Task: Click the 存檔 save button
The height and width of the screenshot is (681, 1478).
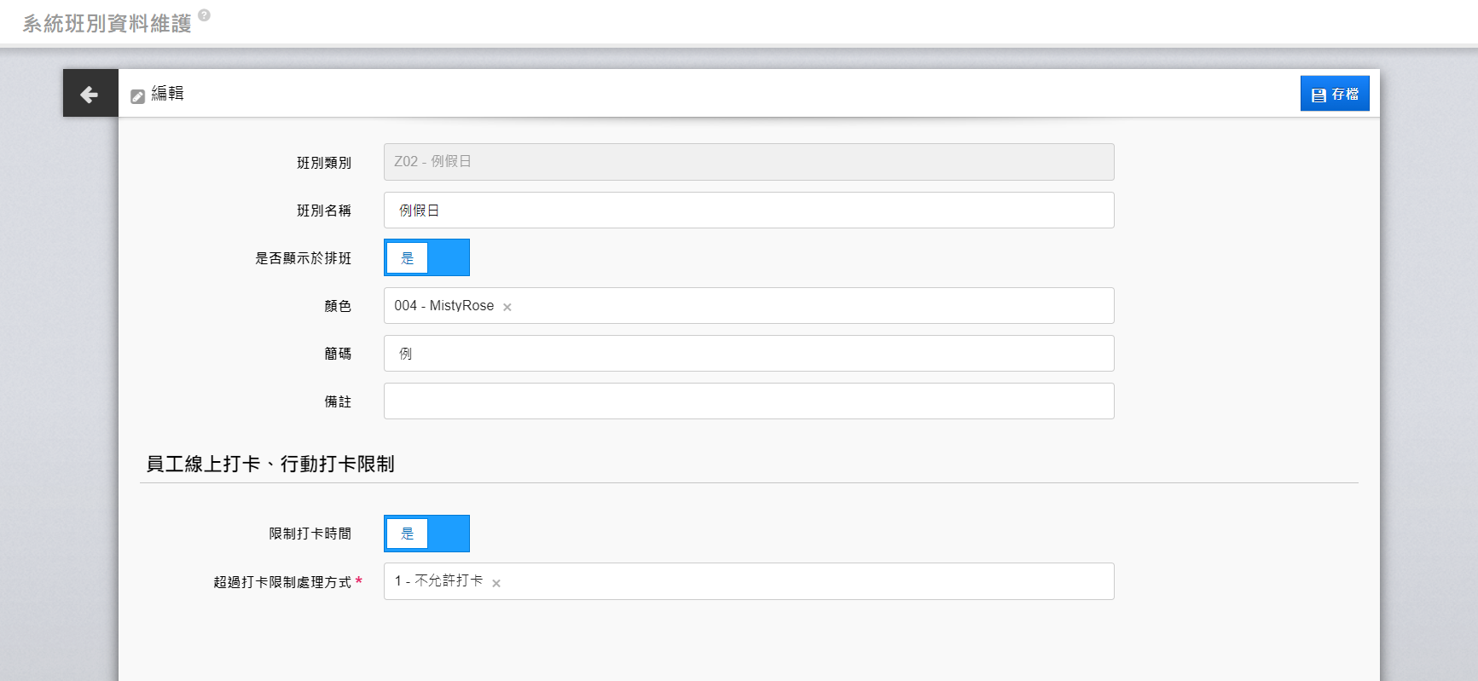Action: (x=1334, y=94)
